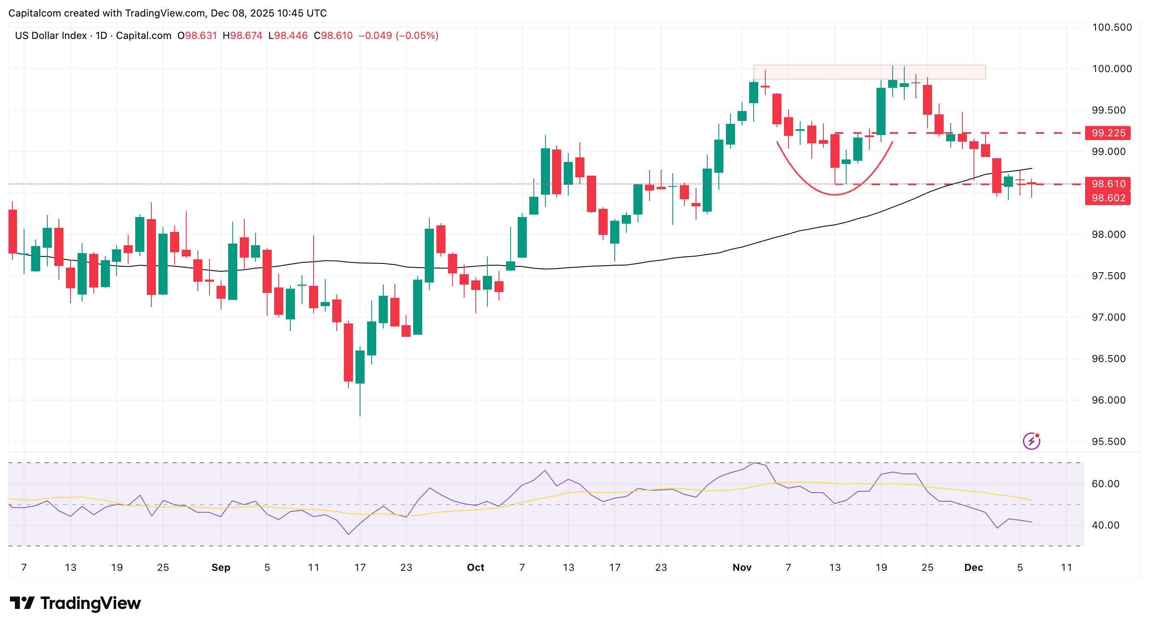Select the red curved cup drawing

pyautogui.click(x=834, y=195)
